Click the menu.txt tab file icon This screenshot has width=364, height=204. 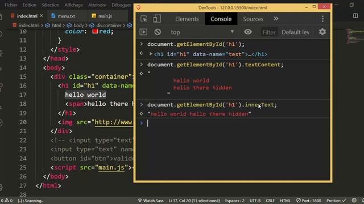(x=53, y=16)
